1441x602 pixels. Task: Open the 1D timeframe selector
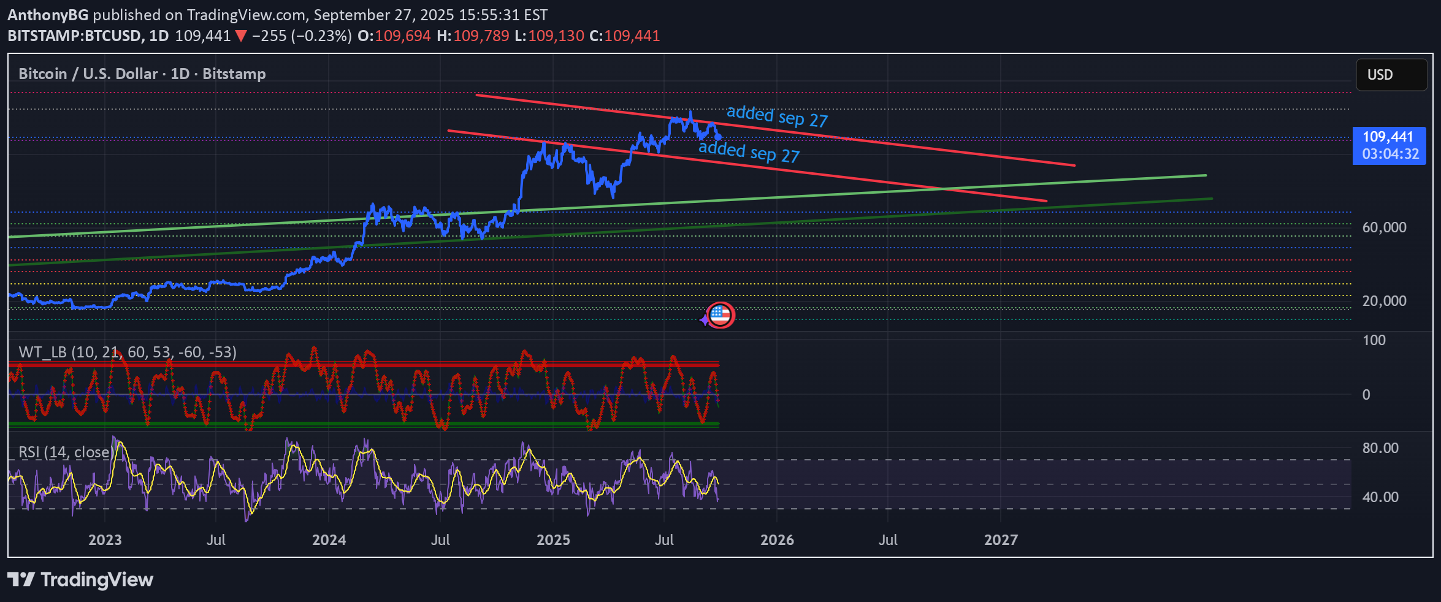(x=158, y=36)
